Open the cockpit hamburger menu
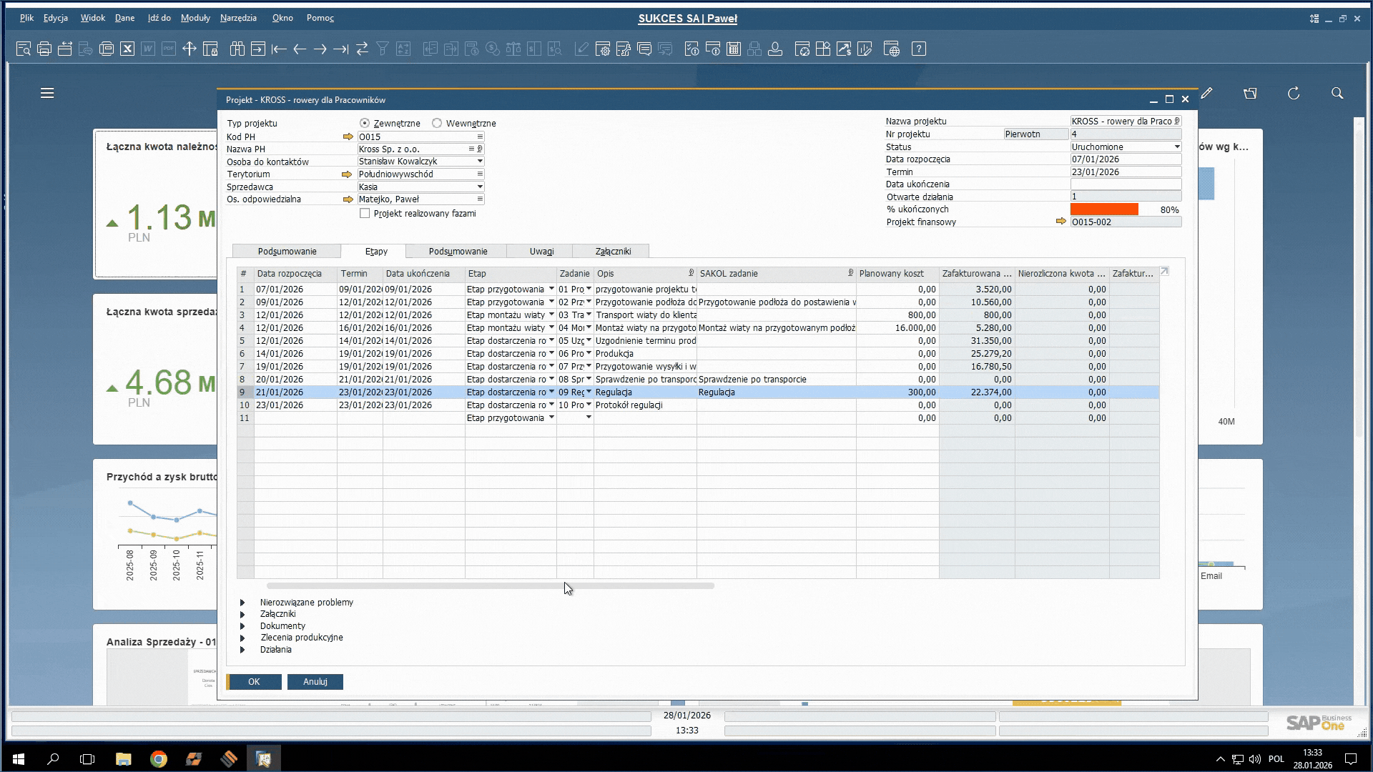 coord(47,93)
